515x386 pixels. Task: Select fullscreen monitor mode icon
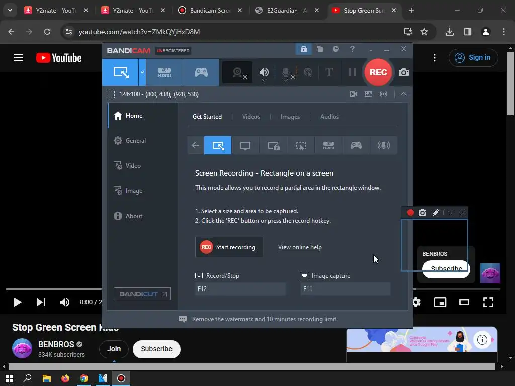tap(245, 145)
